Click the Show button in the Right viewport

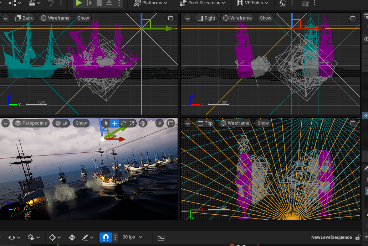(265, 18)
